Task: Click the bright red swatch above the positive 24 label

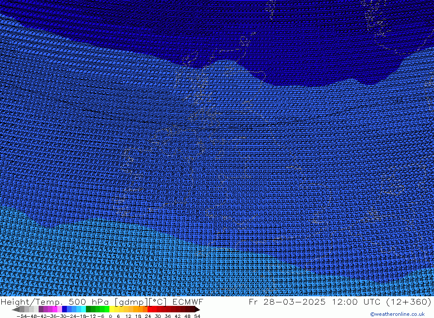Action: pyautogui.click(x=150, y=309)
